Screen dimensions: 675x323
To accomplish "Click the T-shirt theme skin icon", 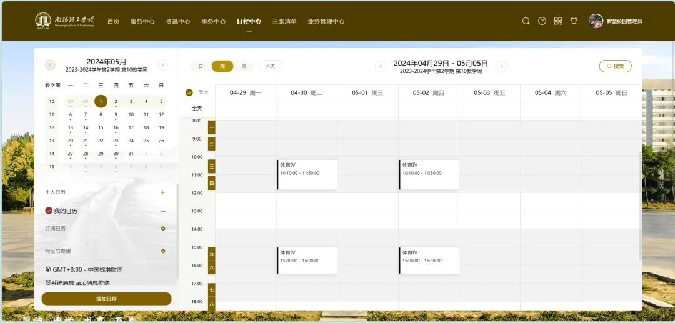I will click(x=574, y=21).
